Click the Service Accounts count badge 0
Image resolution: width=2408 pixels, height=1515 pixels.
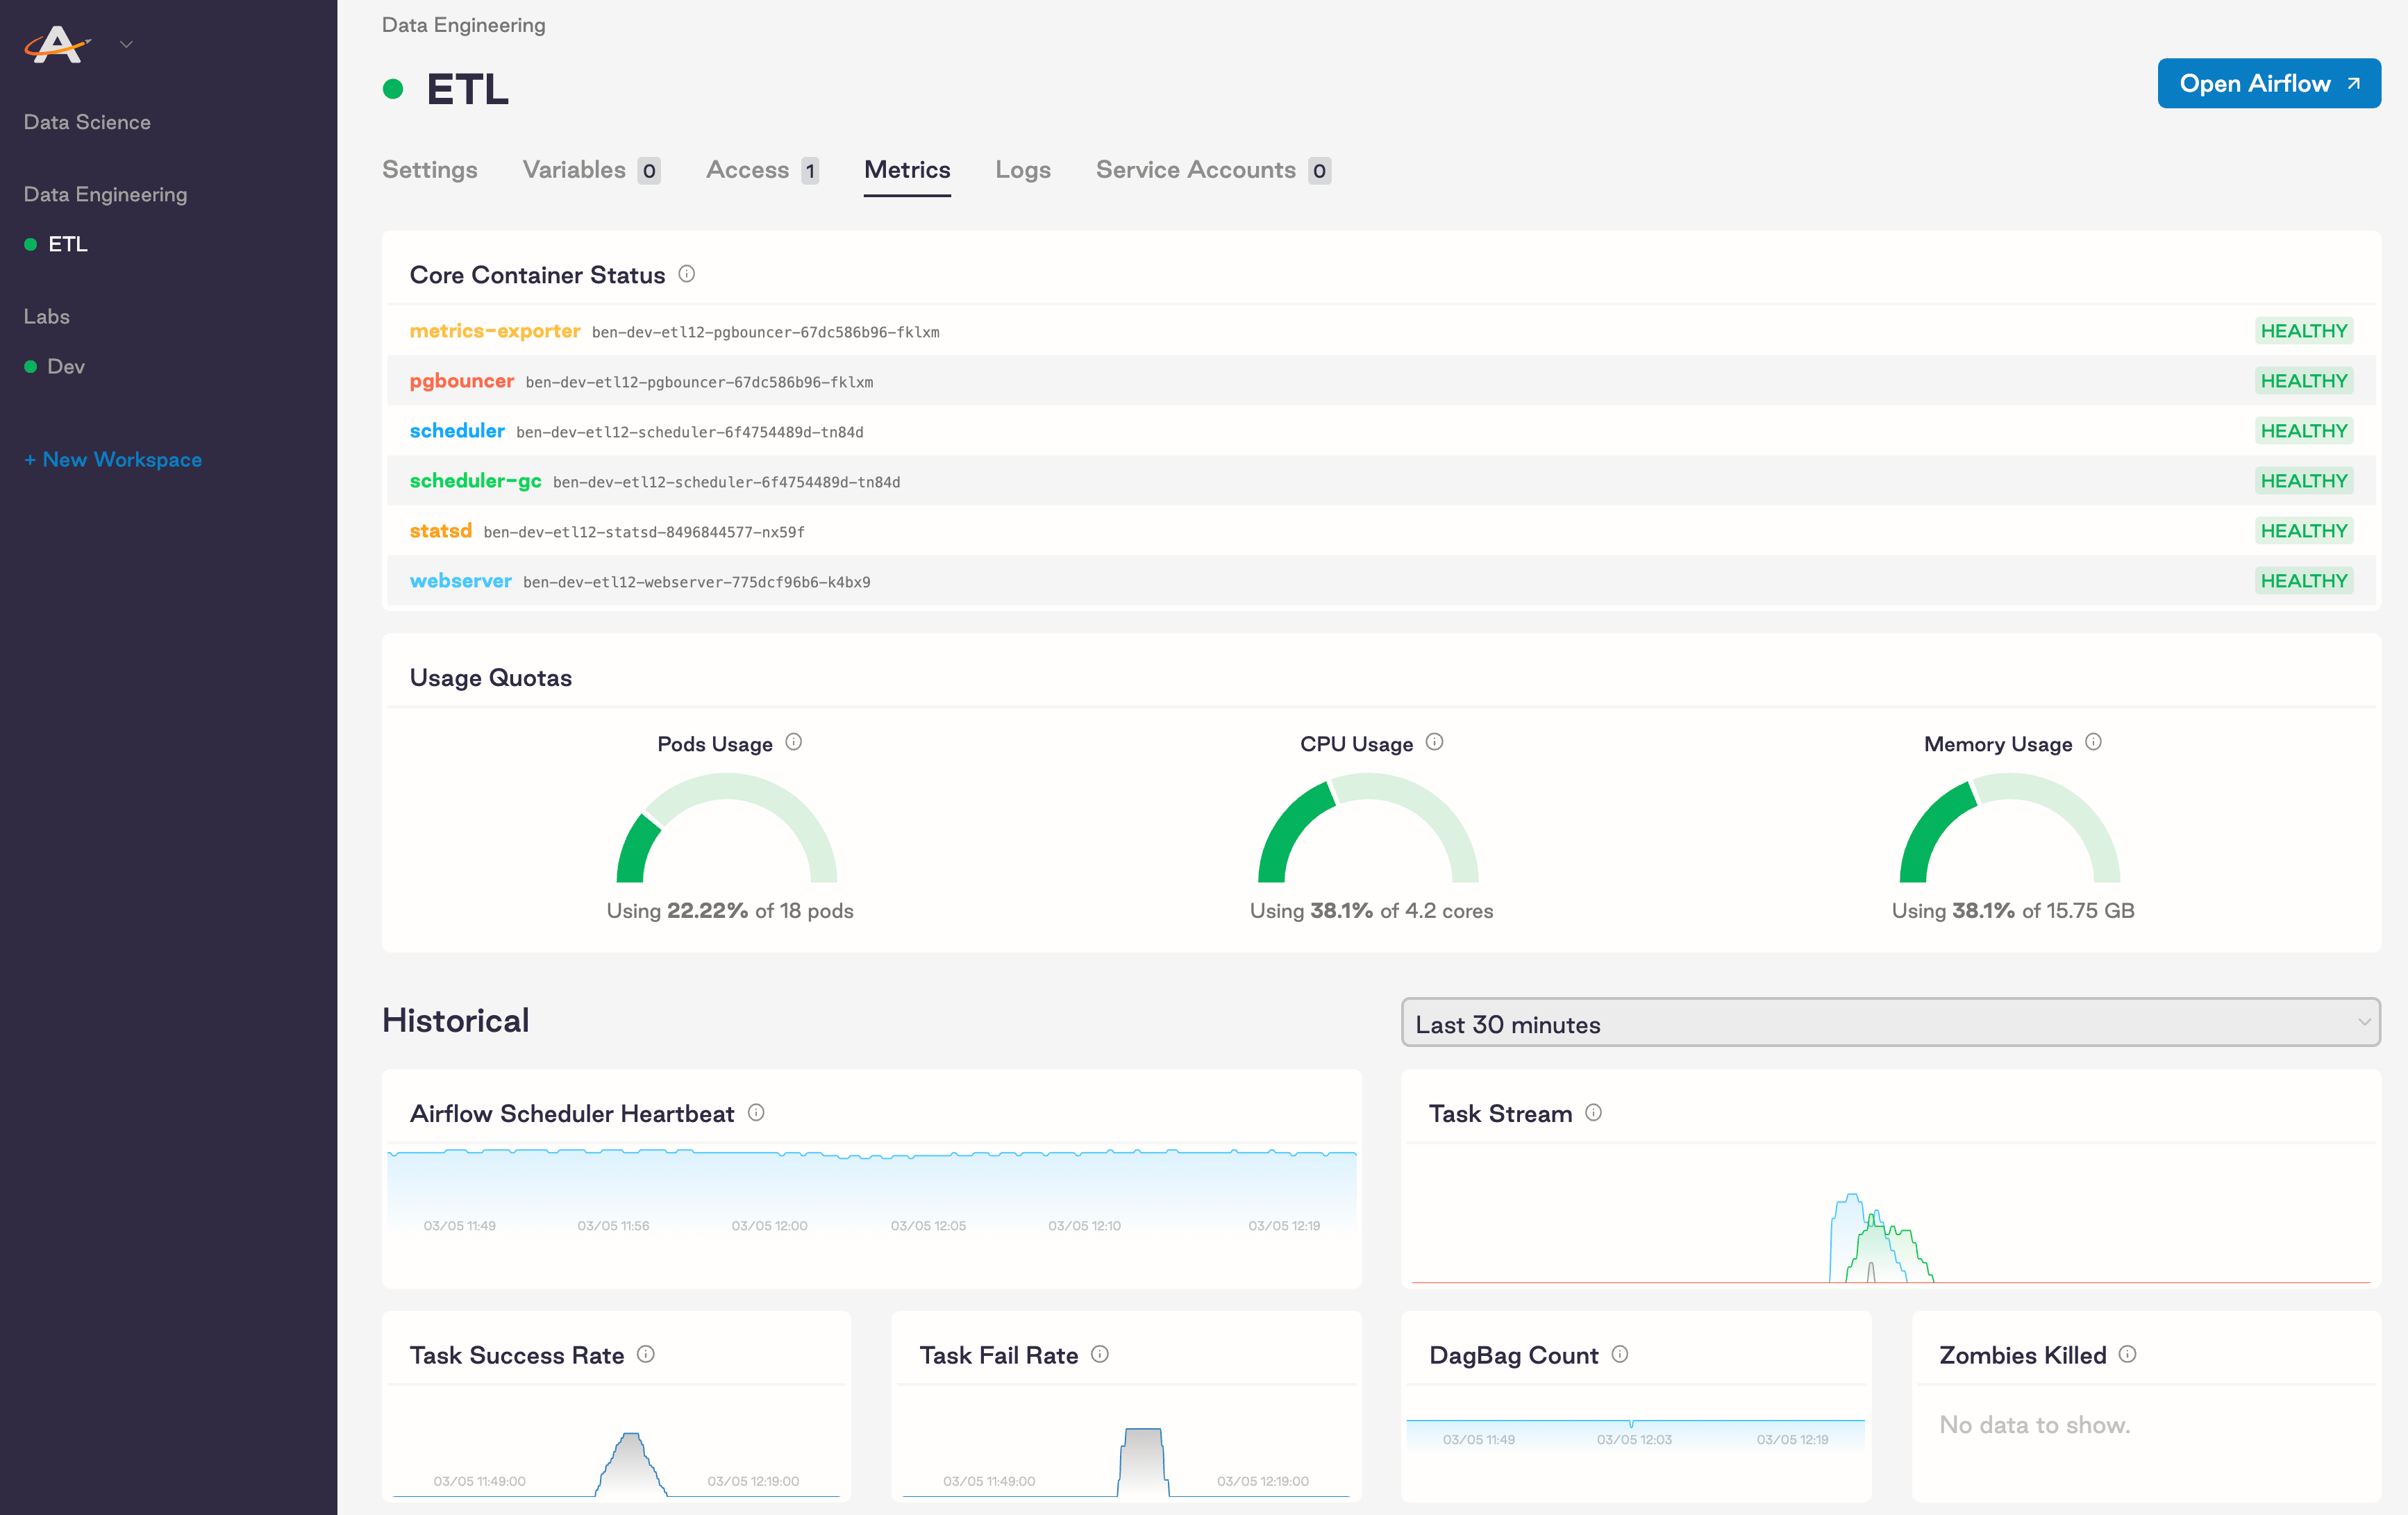point(1319,171)
